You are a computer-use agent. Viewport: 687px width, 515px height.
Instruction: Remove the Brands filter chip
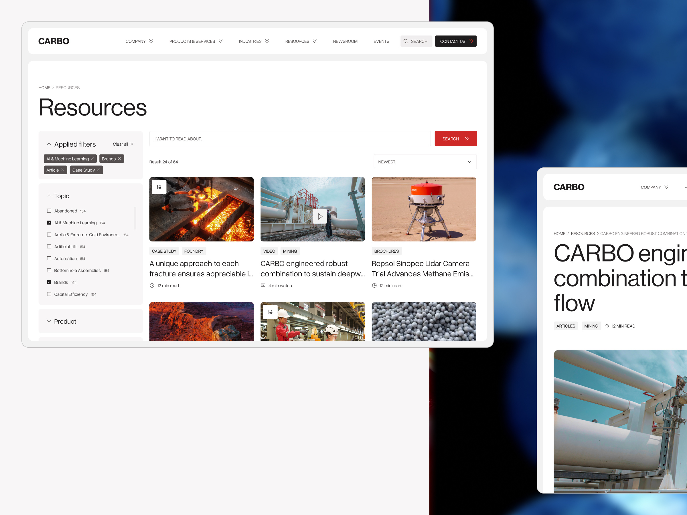(x=119, y=159)
